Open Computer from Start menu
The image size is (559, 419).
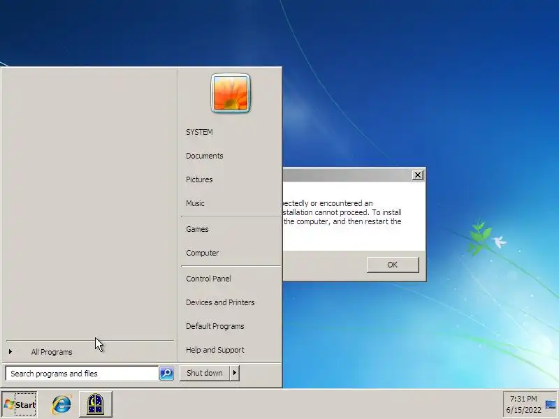[203, 253]
